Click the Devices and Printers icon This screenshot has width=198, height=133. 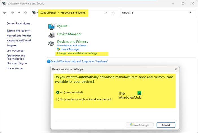point(51,43)
